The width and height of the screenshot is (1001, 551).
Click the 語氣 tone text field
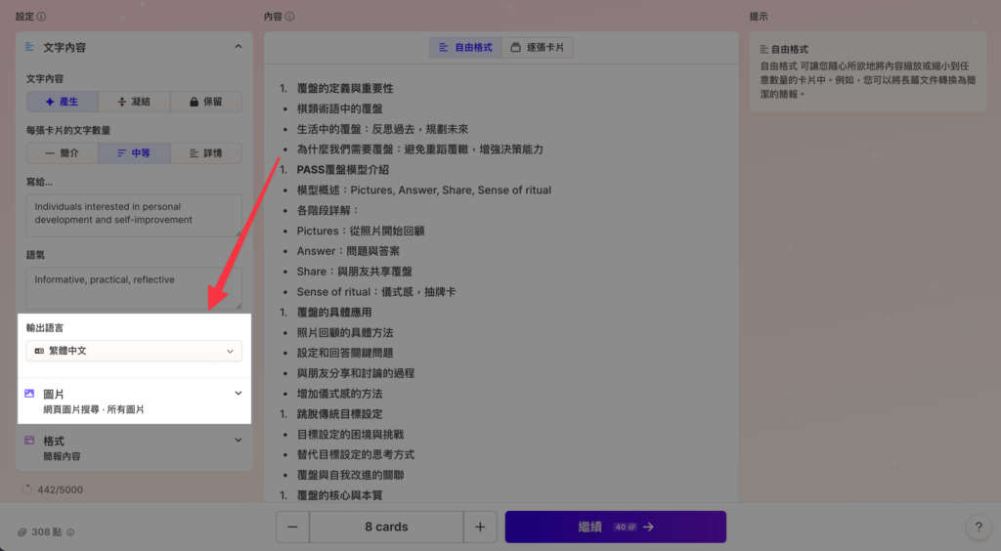point(134,288)
